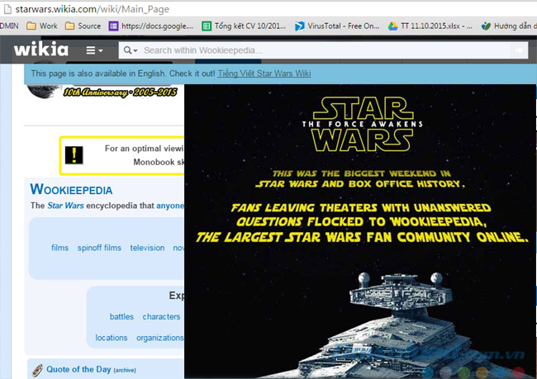This screenshot has height=379, width=537.
Task: Open TT 11.10.2015.xlsx Drive bookmark
Action: (430, 26)
